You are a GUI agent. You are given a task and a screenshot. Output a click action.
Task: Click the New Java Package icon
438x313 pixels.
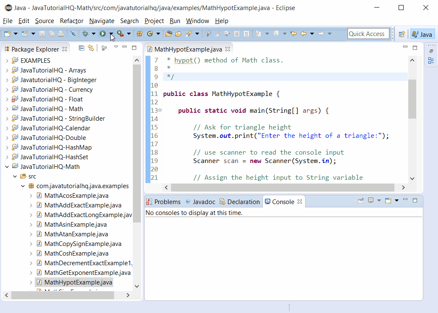click(x=140, y=34)
